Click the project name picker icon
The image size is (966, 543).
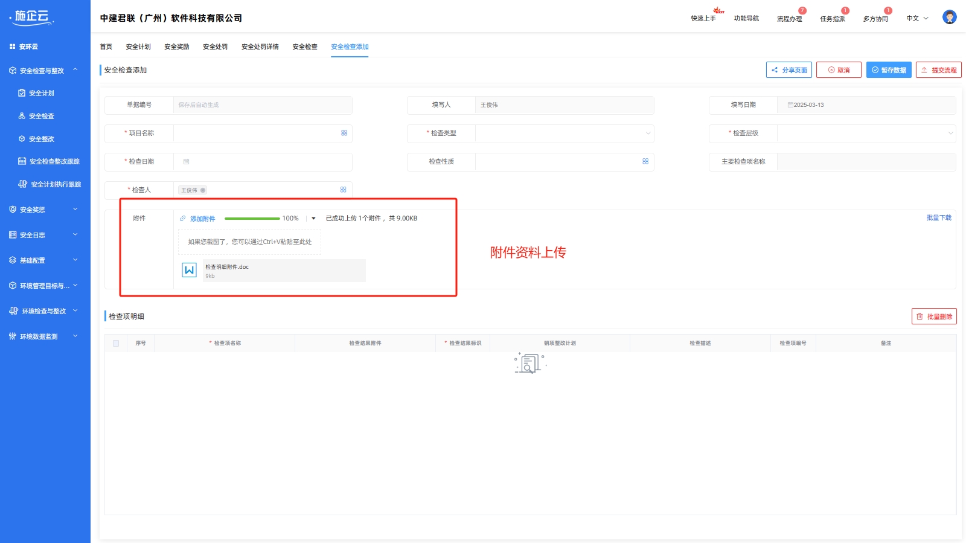[344, 133]
